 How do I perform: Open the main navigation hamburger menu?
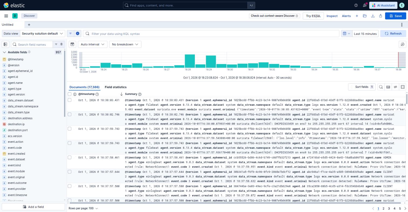click(6, 16)
